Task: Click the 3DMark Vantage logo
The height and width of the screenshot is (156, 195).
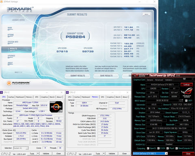Action: 20,10
